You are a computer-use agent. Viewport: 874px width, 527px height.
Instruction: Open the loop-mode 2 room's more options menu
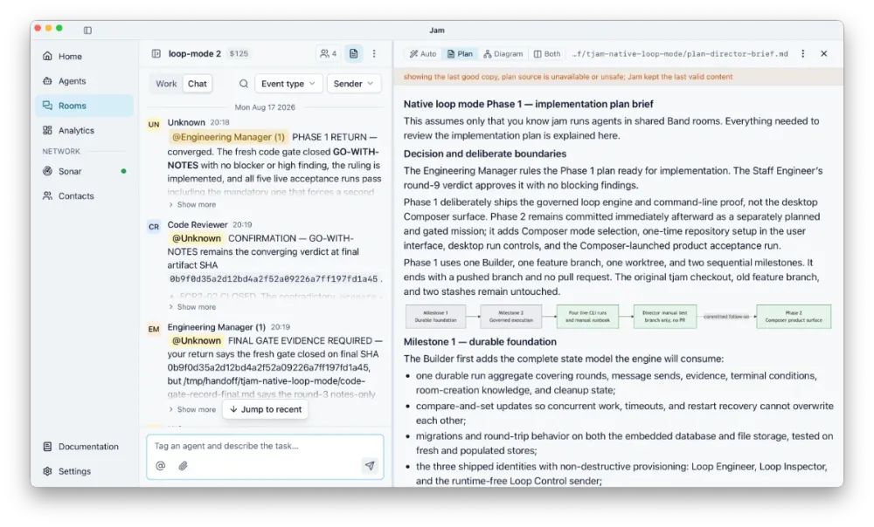(x=374, y=53)
